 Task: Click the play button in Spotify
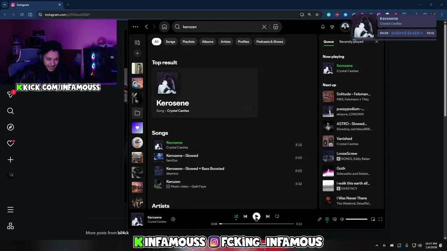pos(256,216)
